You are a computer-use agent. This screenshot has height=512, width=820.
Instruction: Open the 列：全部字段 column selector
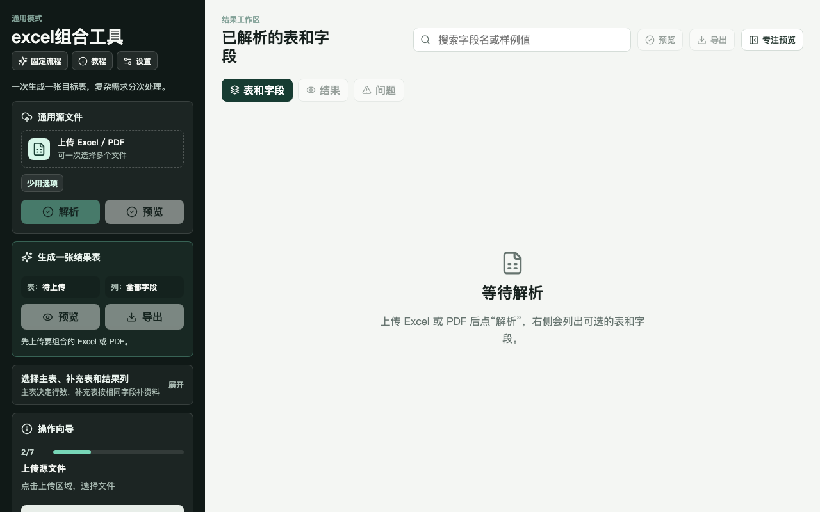pyautogui.click(x=144, y=287)
